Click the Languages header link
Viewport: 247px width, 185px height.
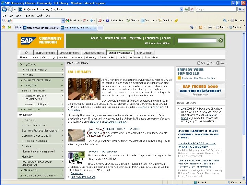point(152,38)
